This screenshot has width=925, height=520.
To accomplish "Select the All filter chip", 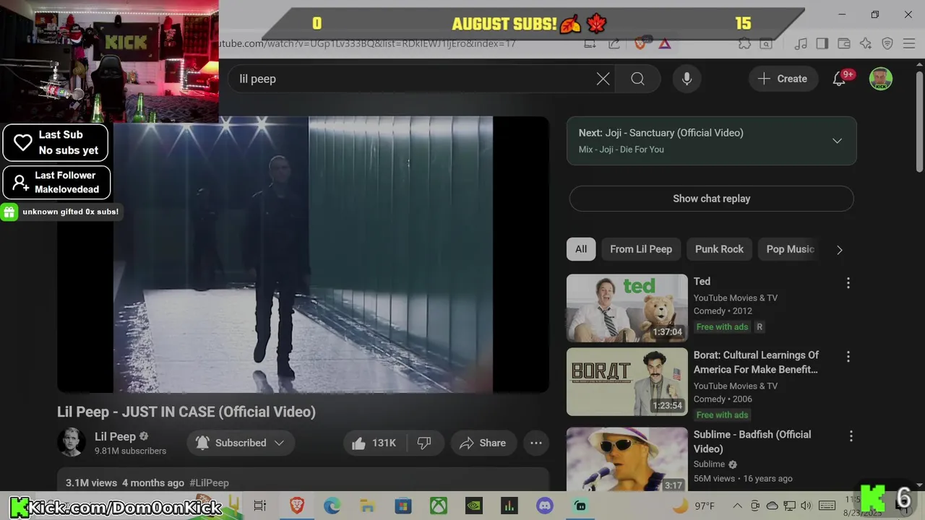I will click(x=581, y=249).
